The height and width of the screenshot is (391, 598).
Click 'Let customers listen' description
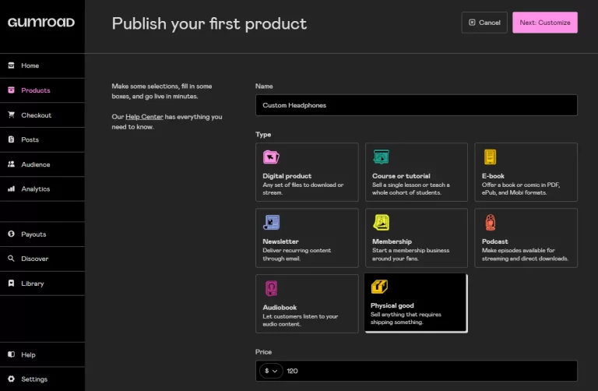click(300, 320)
